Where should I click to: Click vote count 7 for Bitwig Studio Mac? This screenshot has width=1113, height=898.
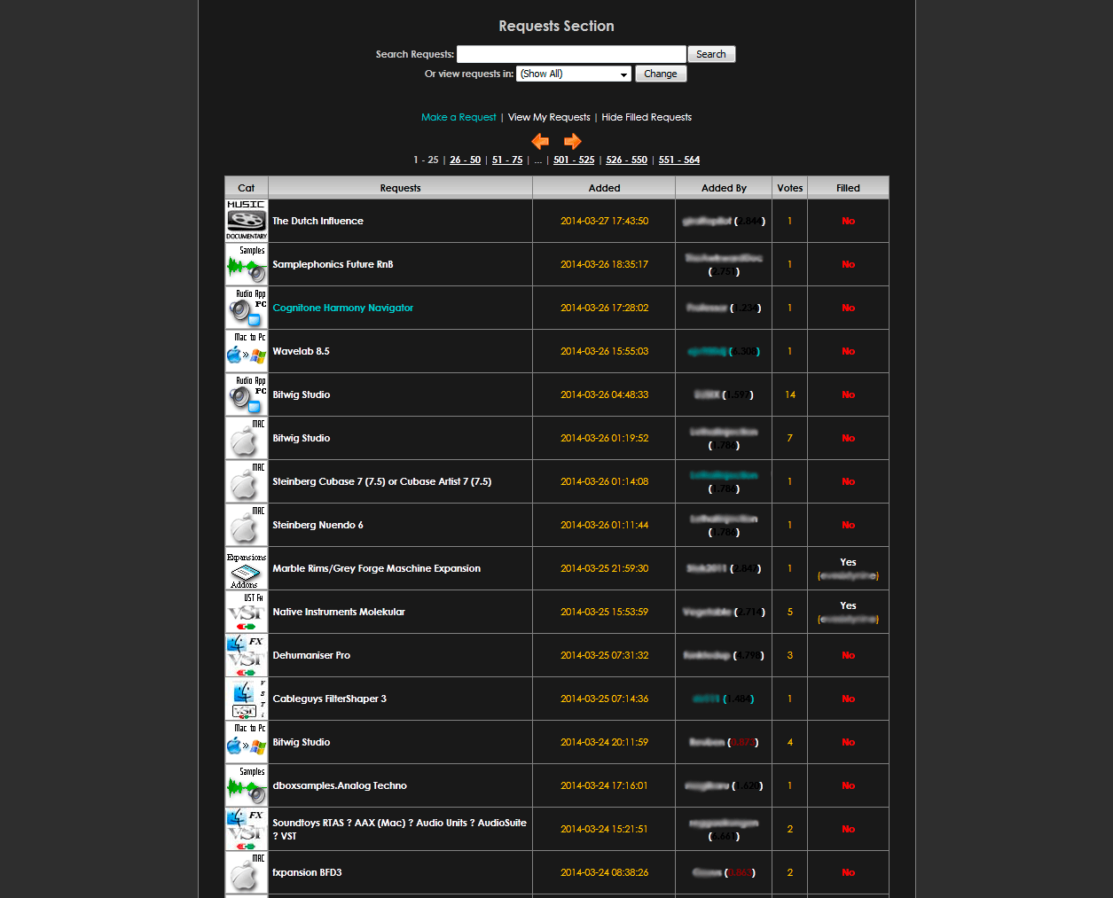(x=790, y=438)
